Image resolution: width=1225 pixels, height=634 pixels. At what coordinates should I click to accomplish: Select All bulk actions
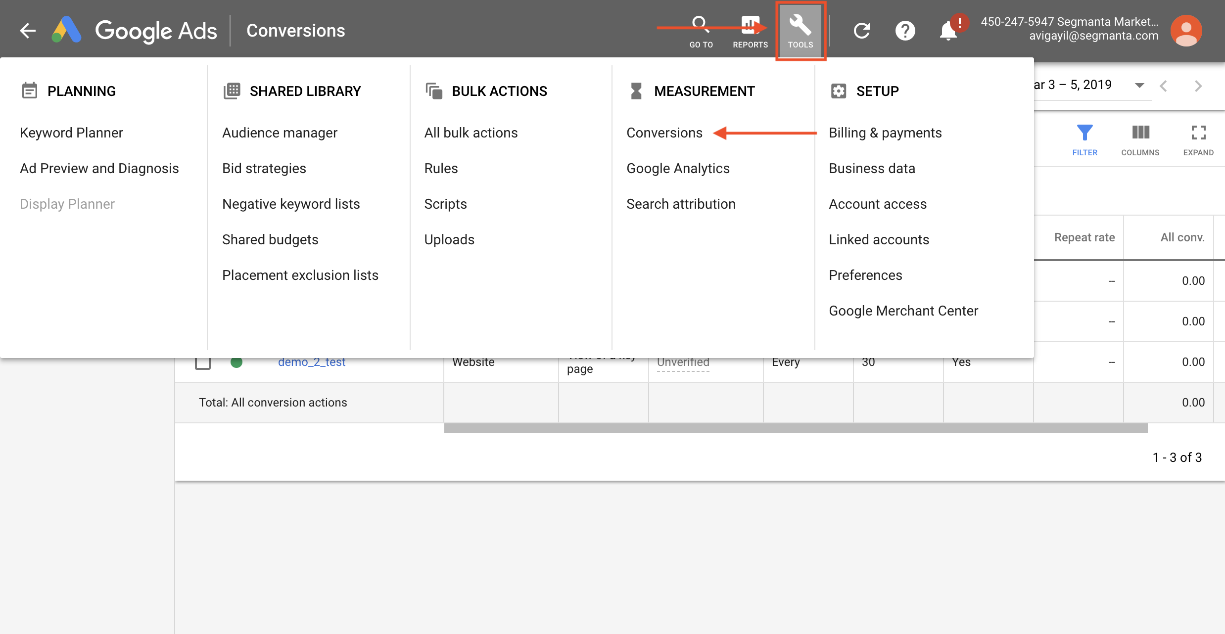tap(471, 133)
